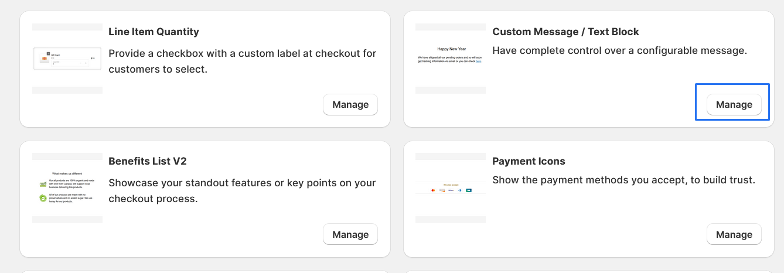Screen dimensions: 784x273
Task: Select the "Payment Icons" card title
Action: 529,161
